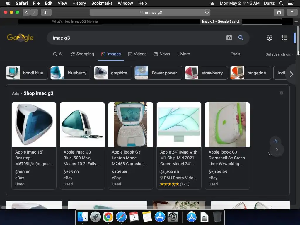Open the Tools filter options

point(235,54)
